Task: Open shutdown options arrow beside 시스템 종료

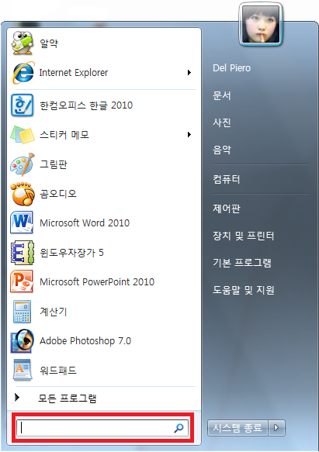Action: (276, 427)
